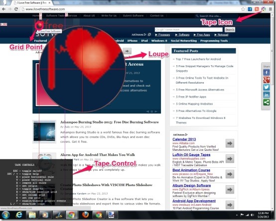Open Firefox from taskbar
The image size is (276, 221).
point(86,215)
